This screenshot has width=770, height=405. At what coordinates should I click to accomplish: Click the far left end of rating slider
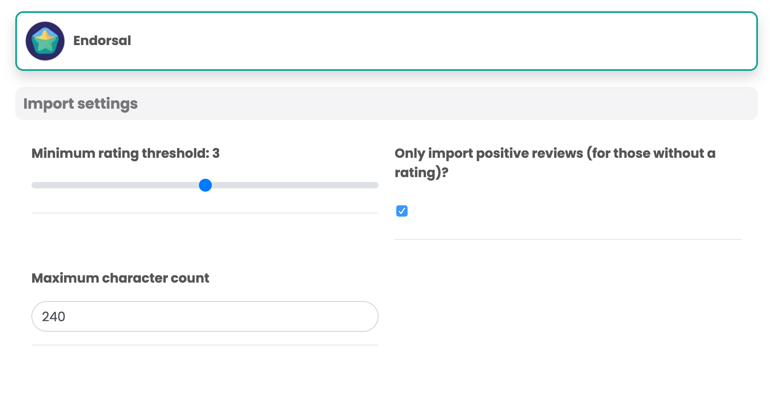35,185
